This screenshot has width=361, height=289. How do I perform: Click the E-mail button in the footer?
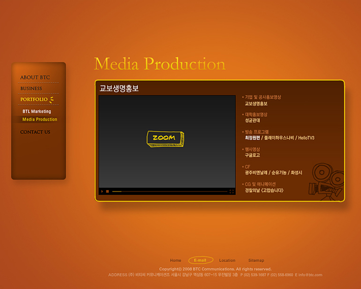pyautogui.click(x=200, y=261)
